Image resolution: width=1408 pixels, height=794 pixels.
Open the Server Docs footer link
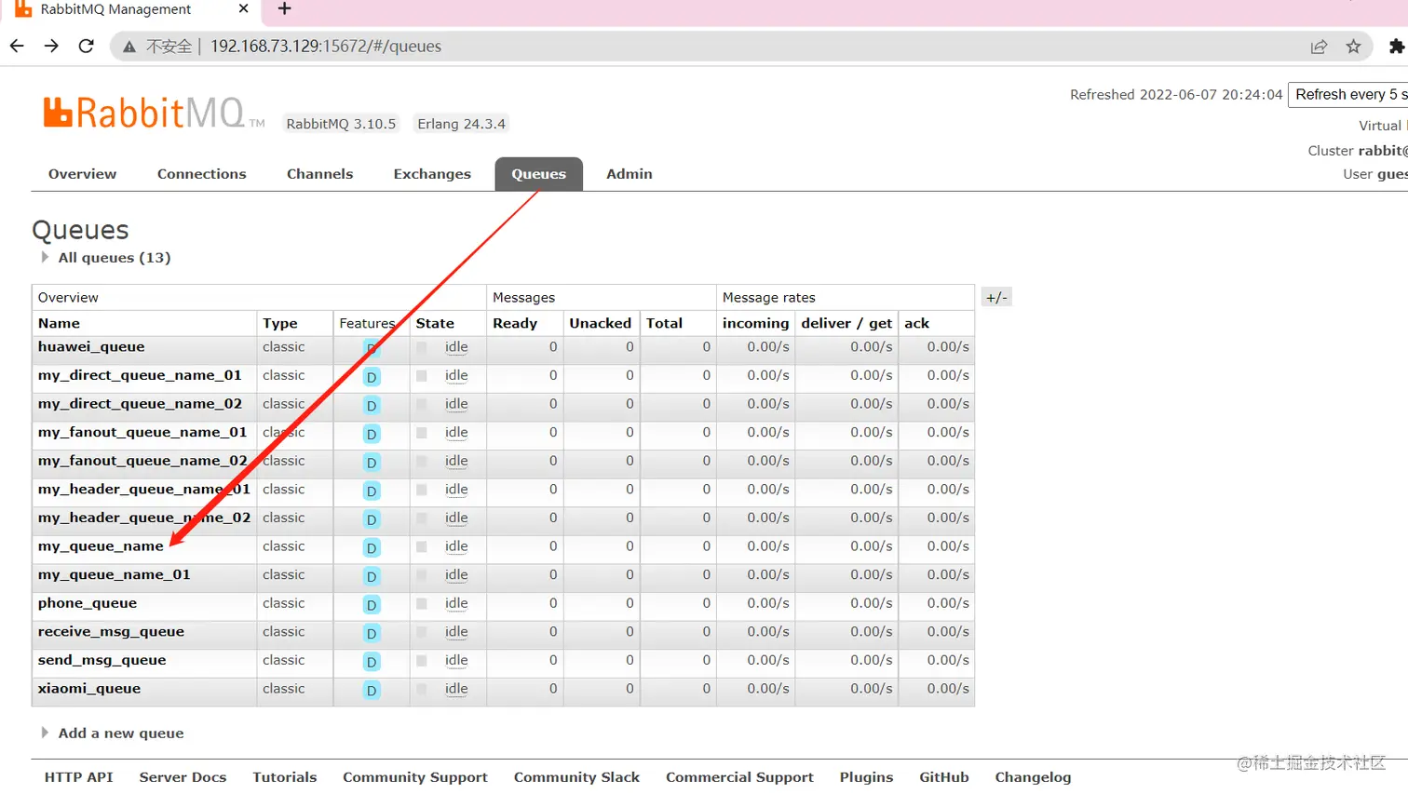(183, 777)
